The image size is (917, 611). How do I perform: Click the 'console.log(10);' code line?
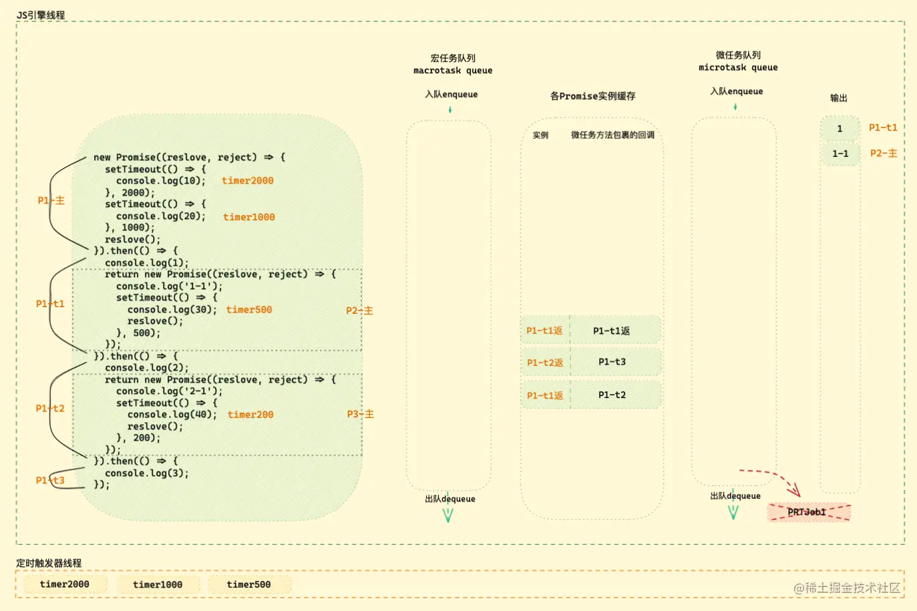(x=161, y=181)
